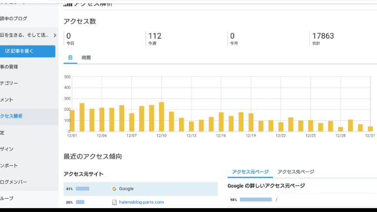The image size is (377, 212).
Task: Open the 設定 sidebar item
Action: point(2,133)
